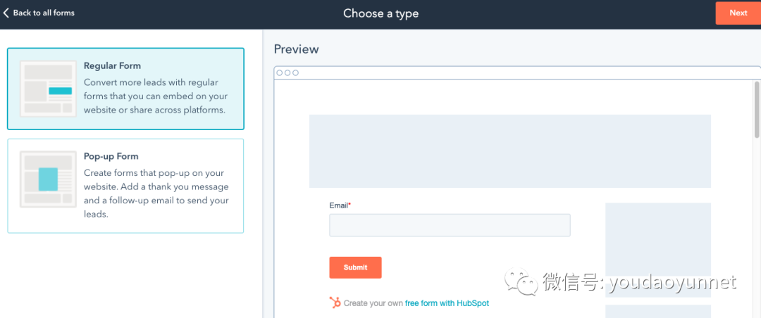
Task: Click the first browser dot in preview
Action: click(279, 72)
